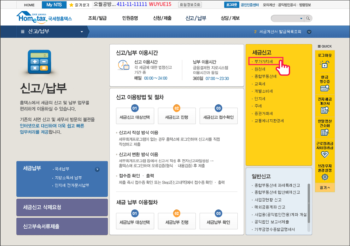Click the 국세납부 circular arrow icon
350x246 pixels.
(x=98, y=169)
